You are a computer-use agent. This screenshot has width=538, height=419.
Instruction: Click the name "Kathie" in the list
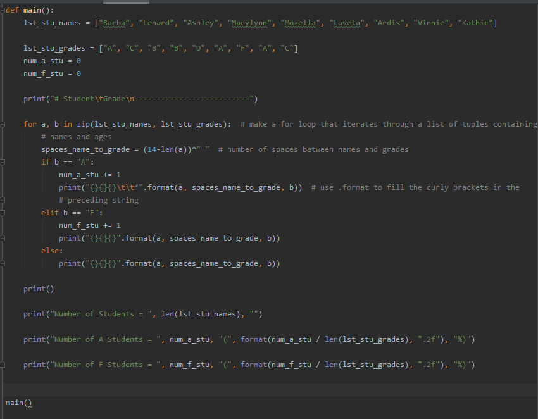click(475, 23)
